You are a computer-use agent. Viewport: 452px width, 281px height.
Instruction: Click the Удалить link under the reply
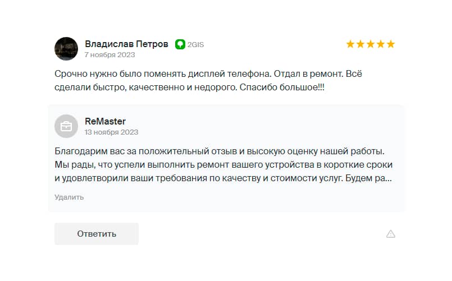point(69,197)
